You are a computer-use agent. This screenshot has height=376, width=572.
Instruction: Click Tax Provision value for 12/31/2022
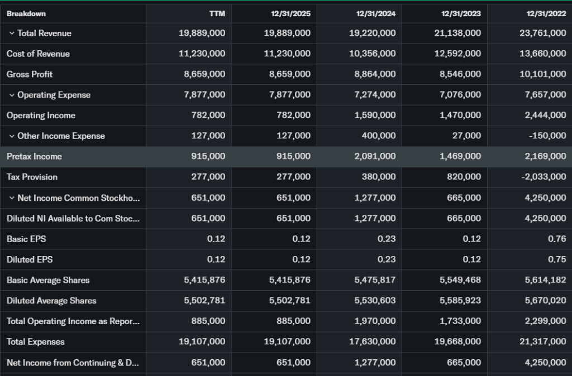[542, 177]
